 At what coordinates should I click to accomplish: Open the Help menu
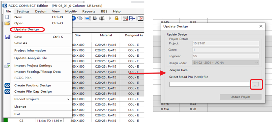117,11
